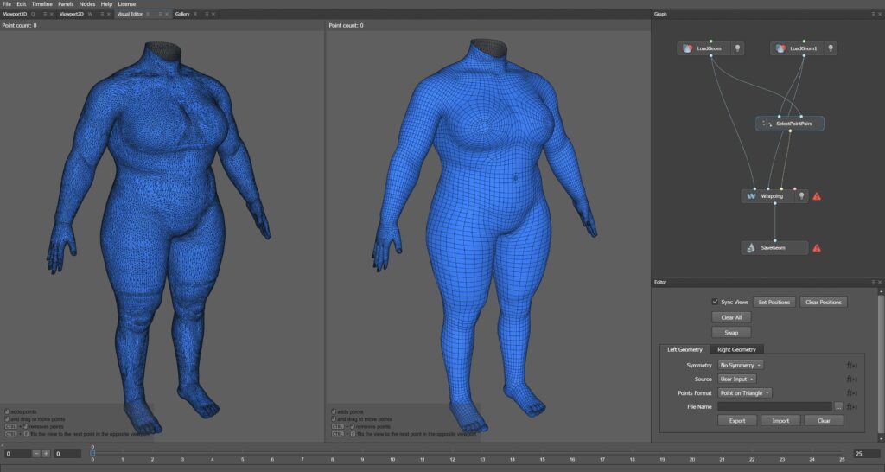Image resolution: width=885 pixels, height=472 pixels.
Task: Open the Point on Triangle format dropdown
Action: 745,393
